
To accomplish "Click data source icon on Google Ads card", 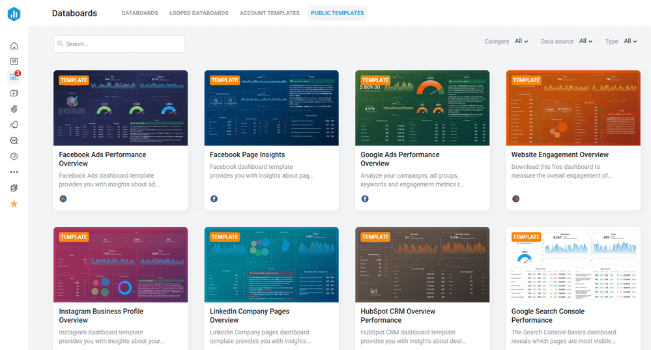I will [364, 199].
